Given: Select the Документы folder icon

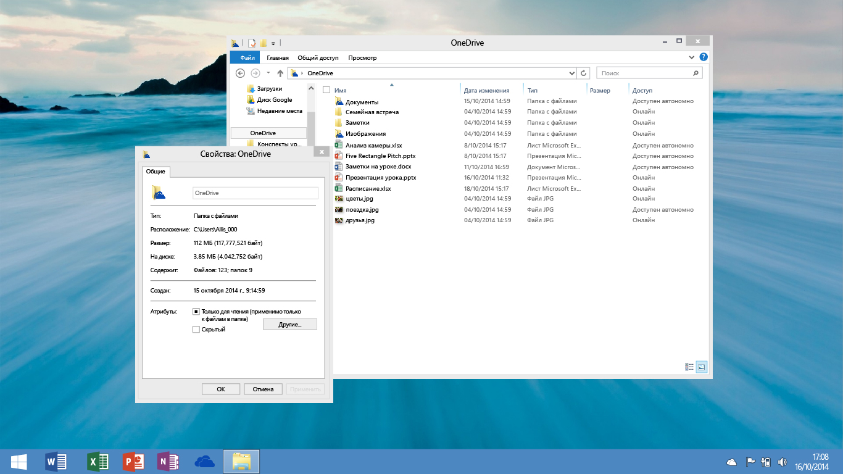Looking at the screenshot, I should pos(339,101).
